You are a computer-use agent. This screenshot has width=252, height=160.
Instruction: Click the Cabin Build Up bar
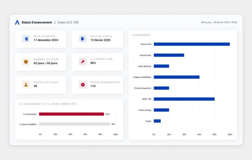pyautogui.click(x=161, y=66)
